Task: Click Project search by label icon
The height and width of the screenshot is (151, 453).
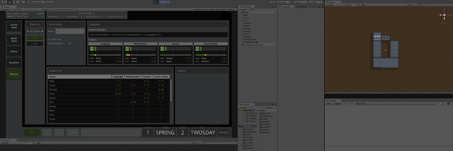Action: point(271,107)
